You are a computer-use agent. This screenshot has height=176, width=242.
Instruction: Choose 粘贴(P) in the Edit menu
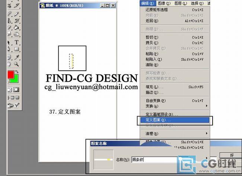(x=175, y=54)
